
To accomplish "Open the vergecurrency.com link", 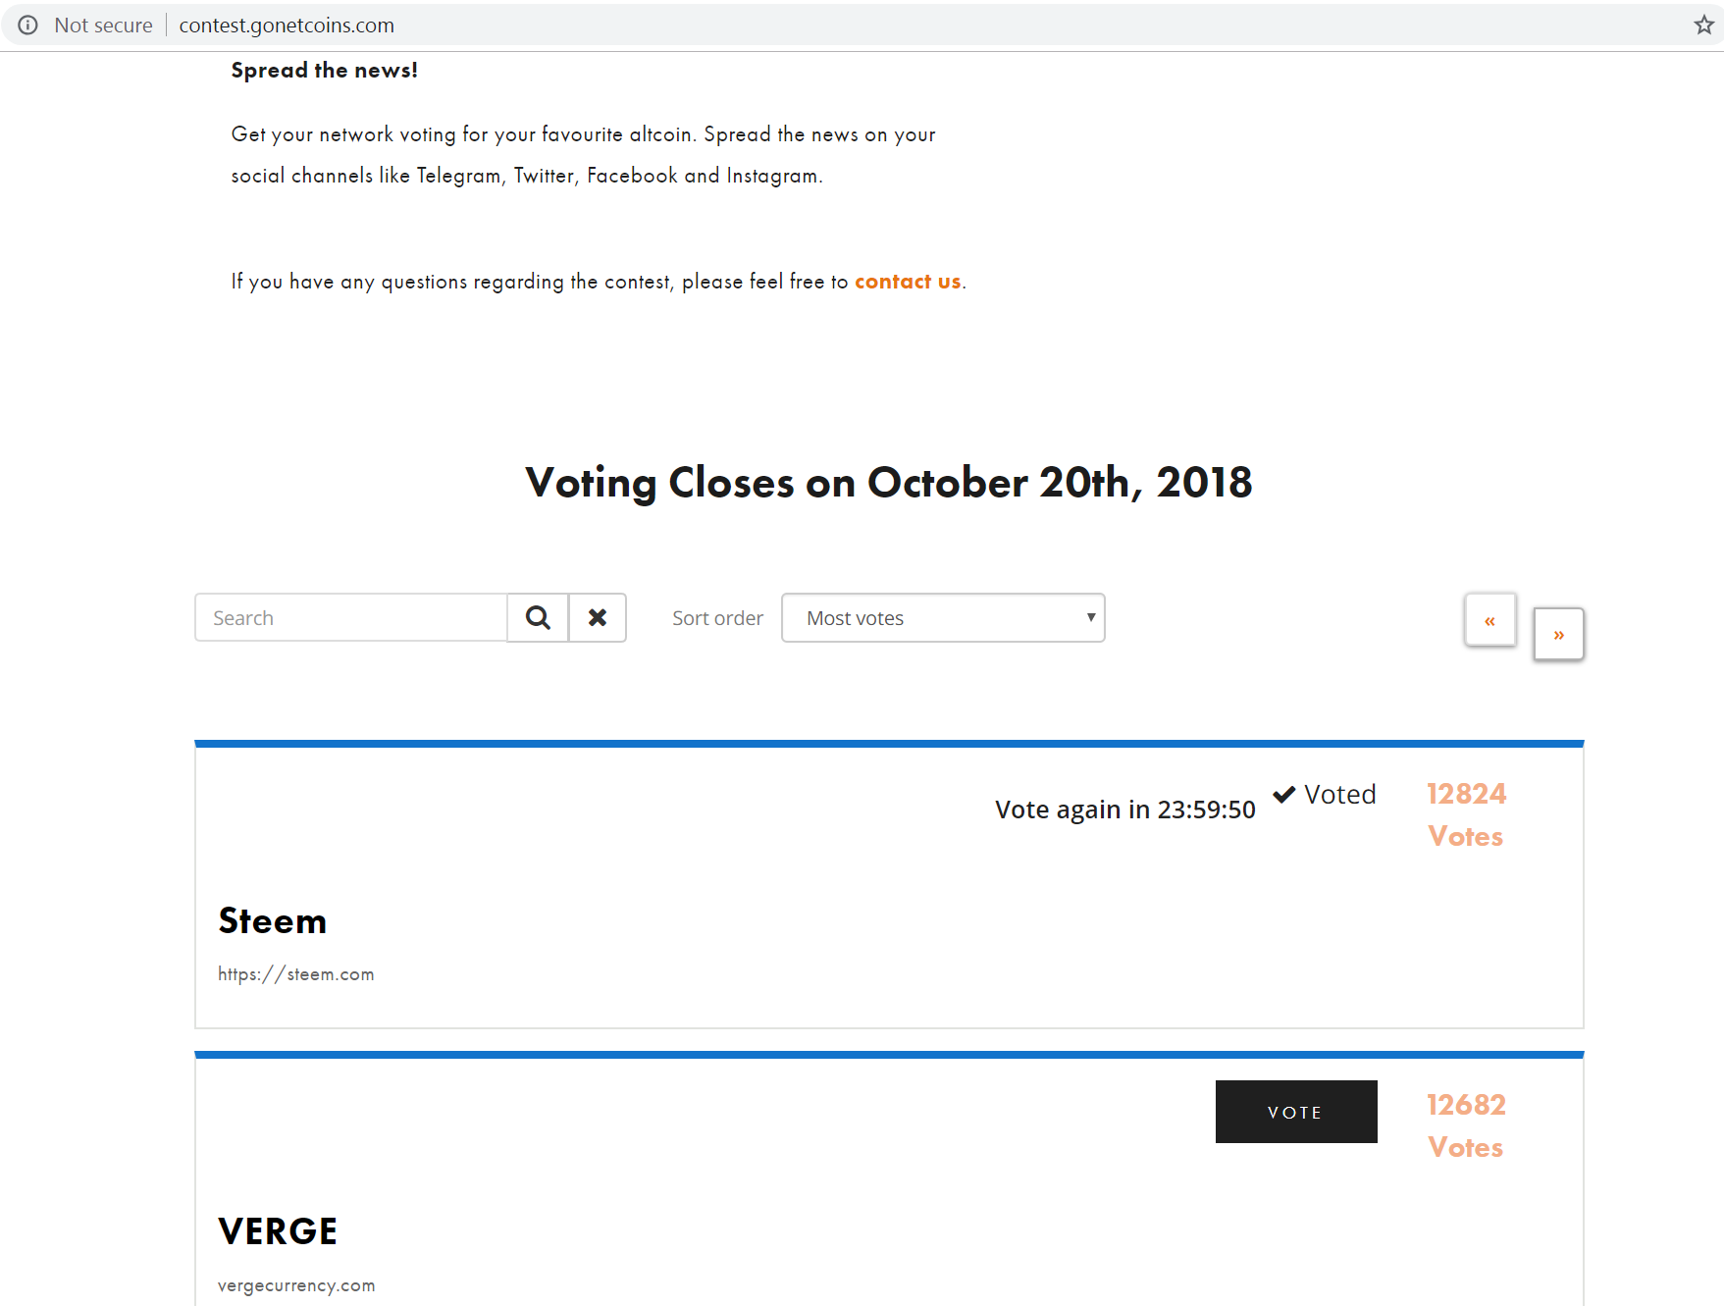I will coord(296,1285).
